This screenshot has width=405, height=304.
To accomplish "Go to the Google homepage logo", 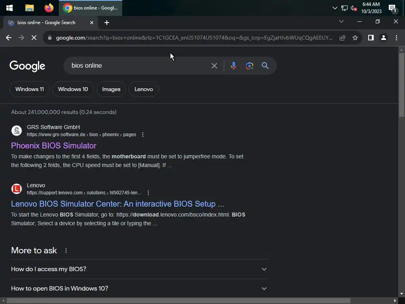I will 27,66.
